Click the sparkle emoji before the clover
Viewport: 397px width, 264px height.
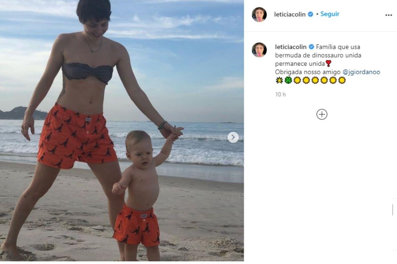(279, 80)
